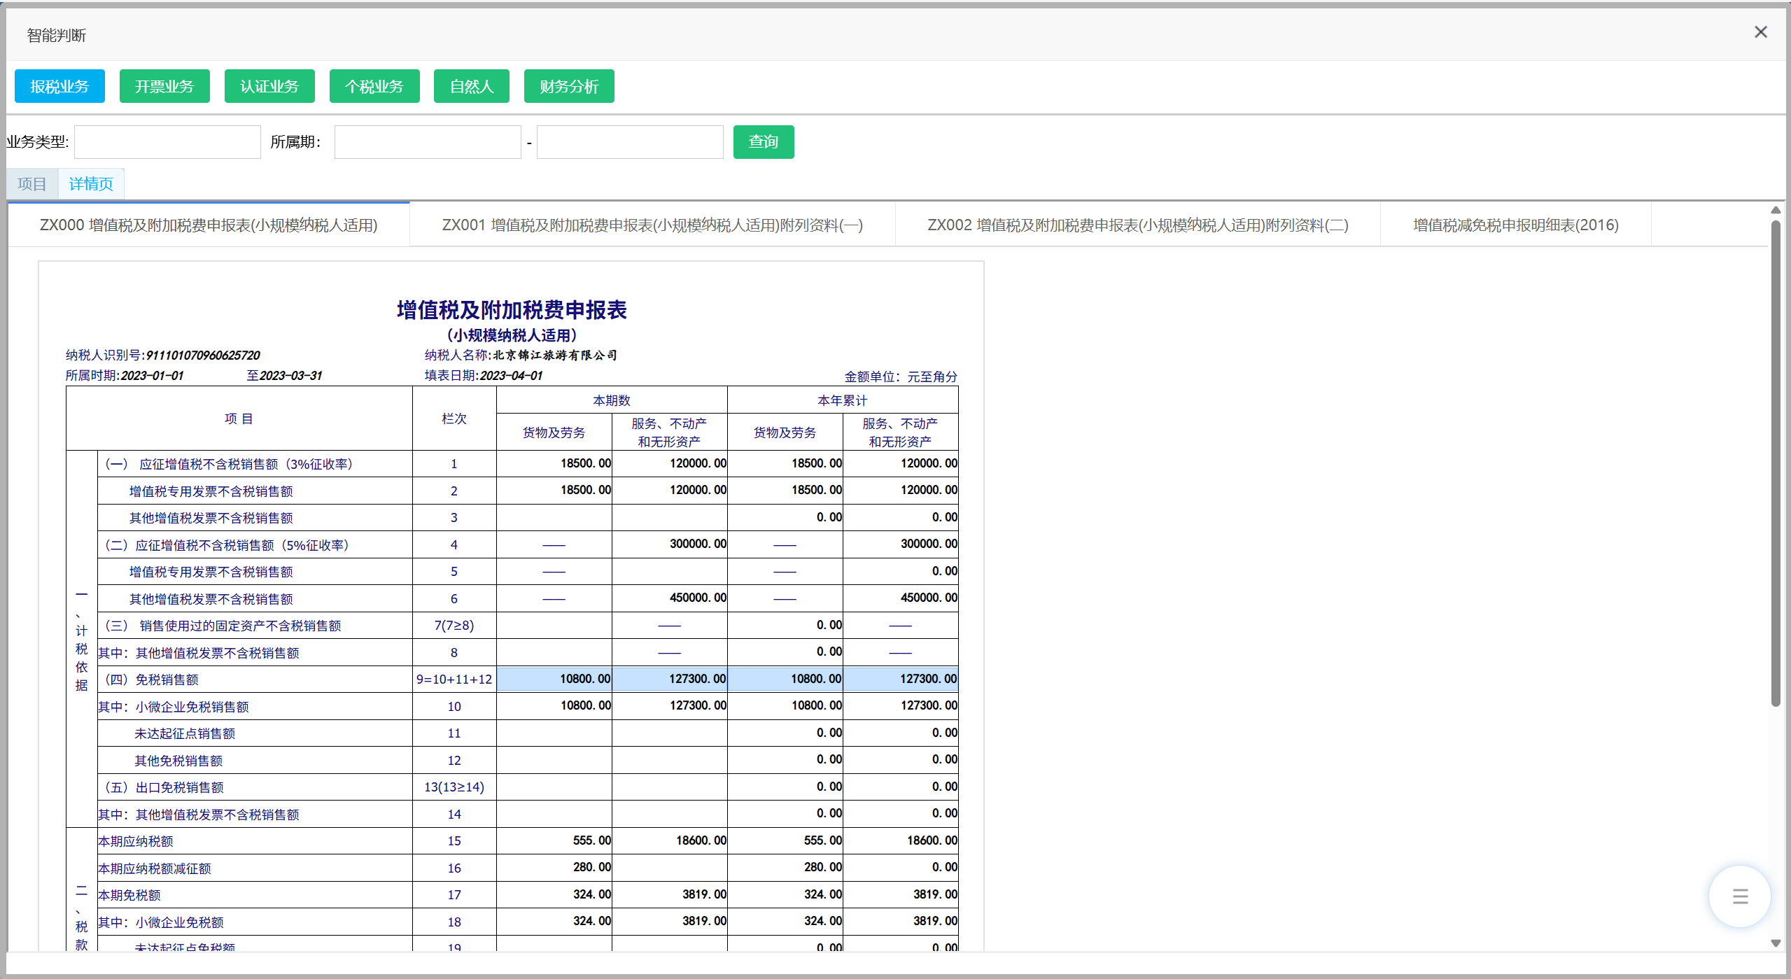Click row 4 本期数 服务 value 300000.00

[698, 544]
